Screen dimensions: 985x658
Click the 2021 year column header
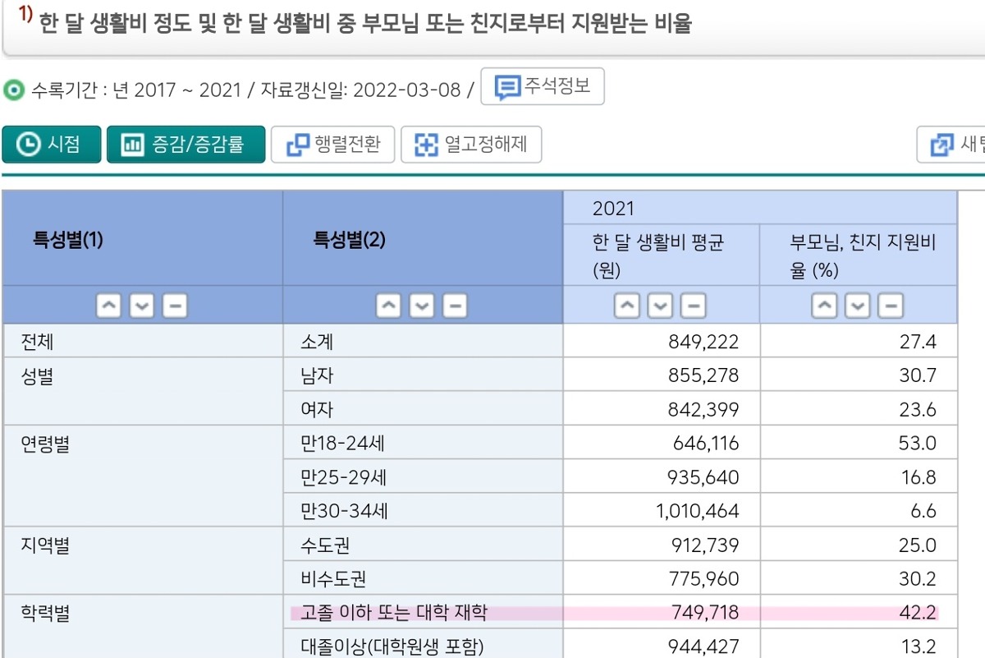pos(613,208)
